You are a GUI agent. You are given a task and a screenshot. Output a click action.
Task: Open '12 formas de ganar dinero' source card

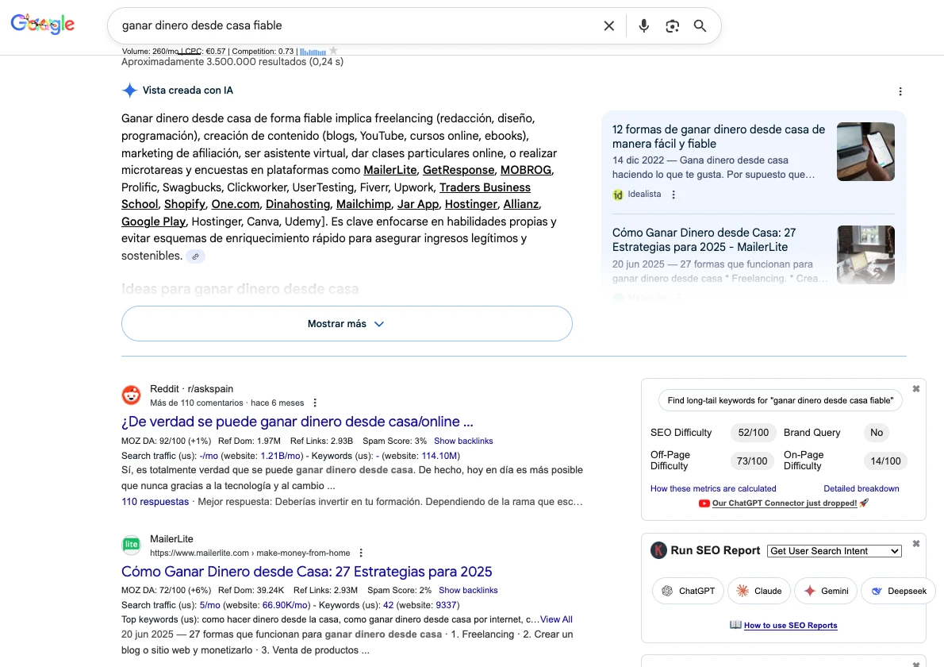coord(718,137)
